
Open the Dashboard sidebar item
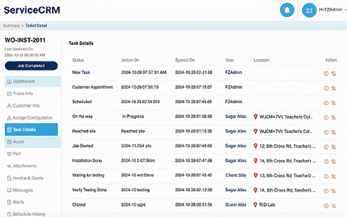pos(33,82)
